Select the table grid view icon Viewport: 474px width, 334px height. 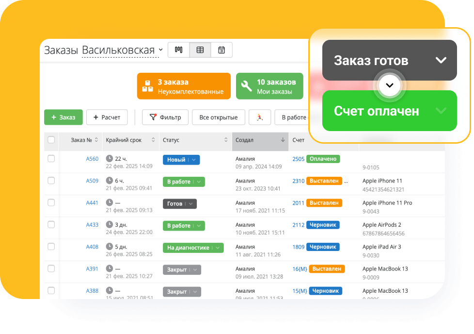tap(200, 50)
